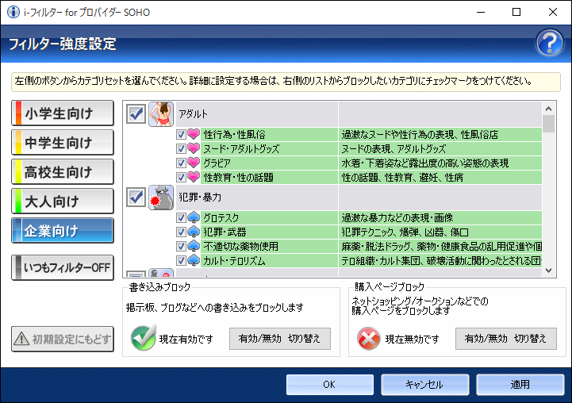Uncheck the 犯罪・武器 checkbox

pyautogui.click(x=181, y=232)
